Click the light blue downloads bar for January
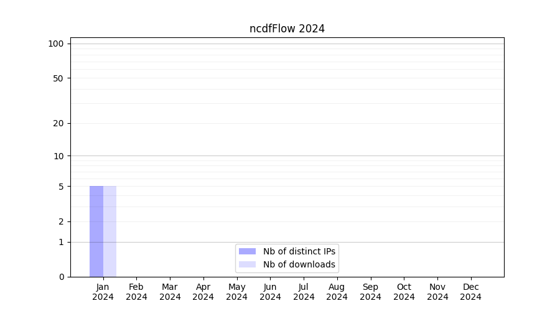 click(110, 231)
